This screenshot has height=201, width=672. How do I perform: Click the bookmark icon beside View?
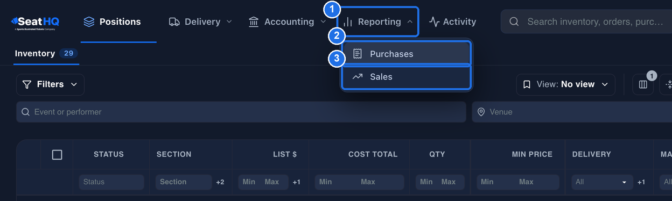click(x=527, y=85)
